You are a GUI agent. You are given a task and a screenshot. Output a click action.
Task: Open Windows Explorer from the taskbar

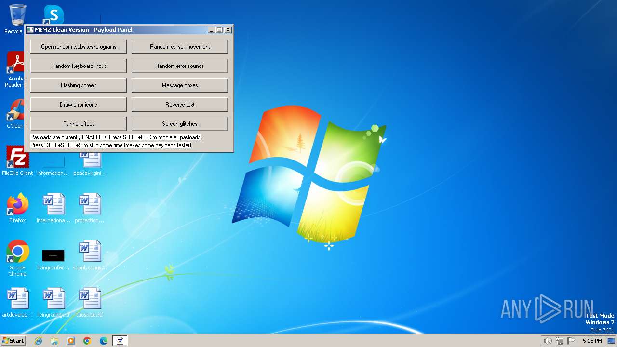point(54,341)
